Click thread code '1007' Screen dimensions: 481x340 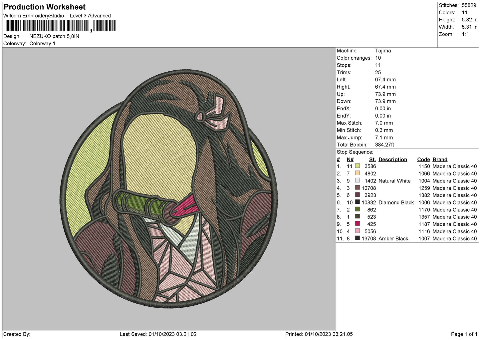(x=424, y=239)
